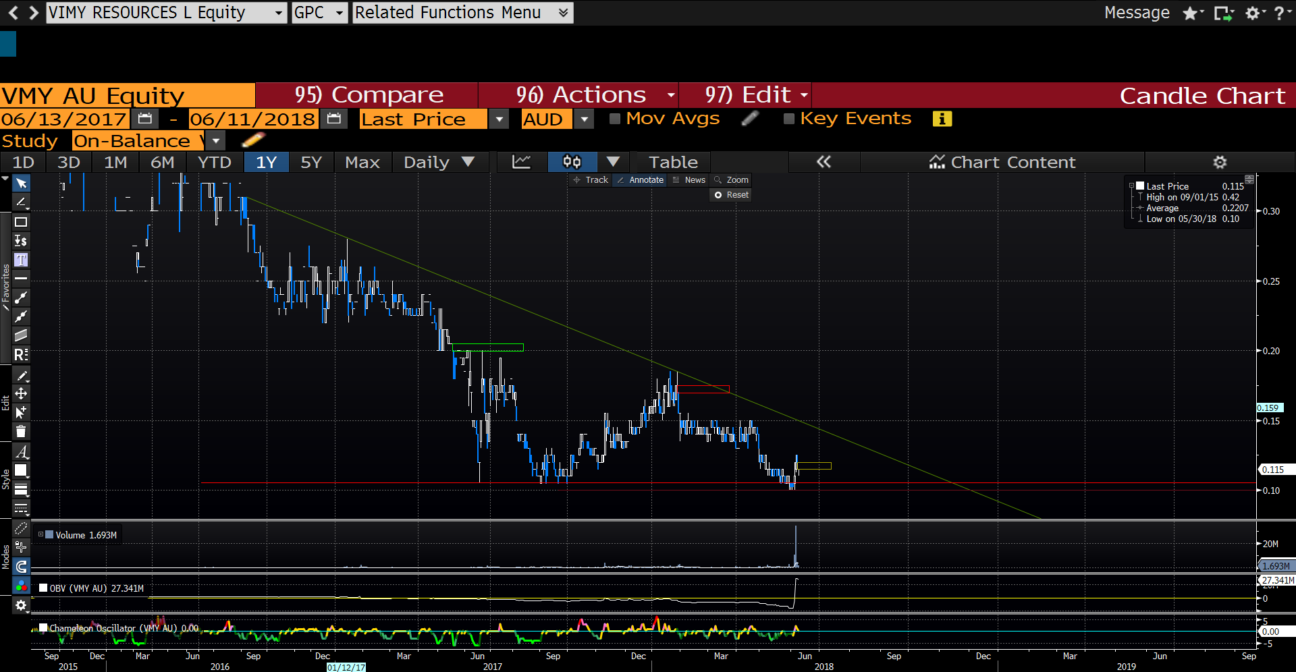Viewport: 1296px width, 672px height.
Task: Switch to line chart type
Action: pos(521,162)
